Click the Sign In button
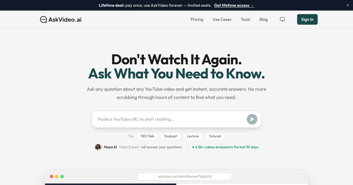The height and width of the screenshot is (185, 353). (307, 19)
